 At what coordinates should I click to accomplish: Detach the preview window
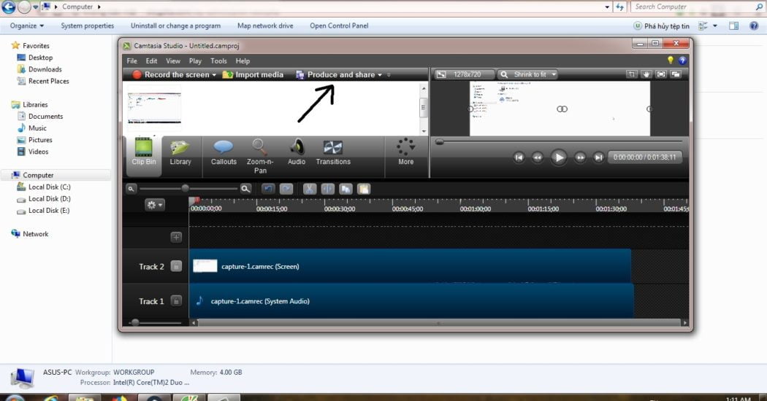click(676, 74)
